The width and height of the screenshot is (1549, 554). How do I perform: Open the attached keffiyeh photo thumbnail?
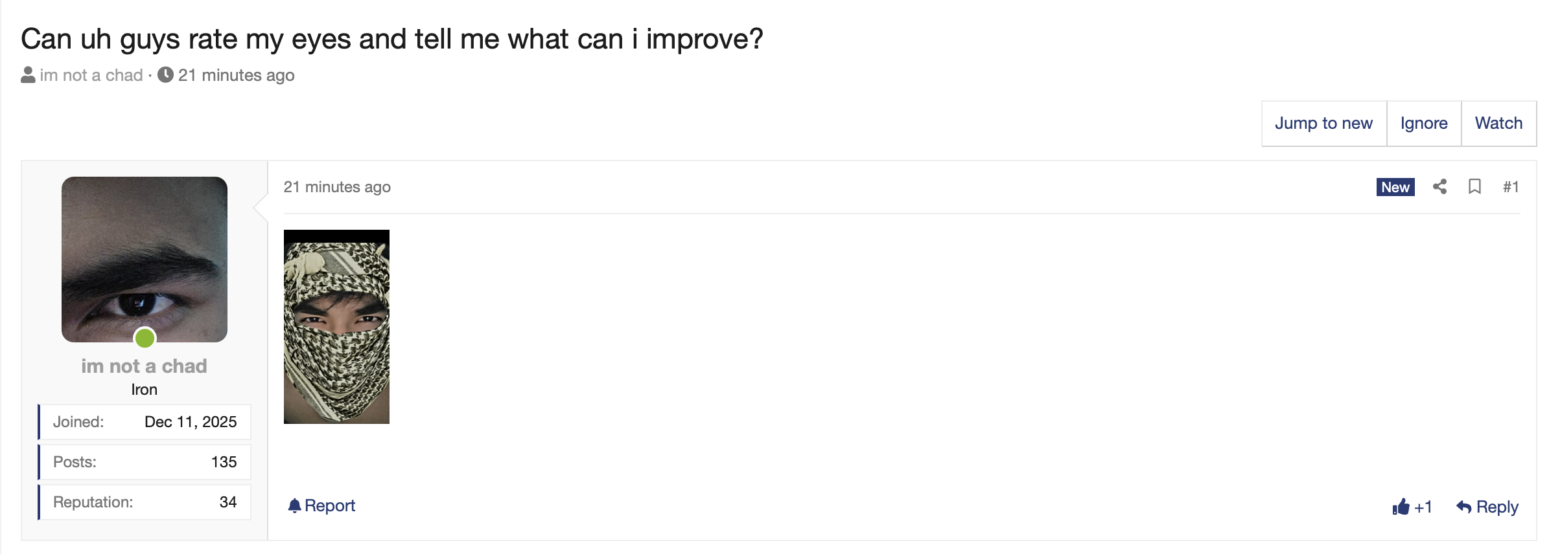coord(336,327)
